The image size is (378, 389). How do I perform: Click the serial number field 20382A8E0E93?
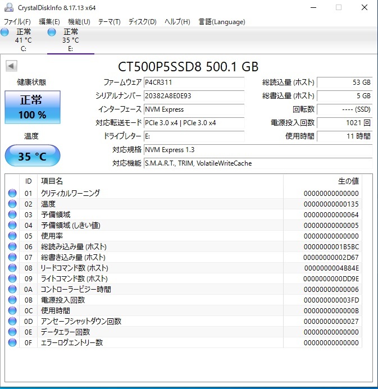click(194, 96)
